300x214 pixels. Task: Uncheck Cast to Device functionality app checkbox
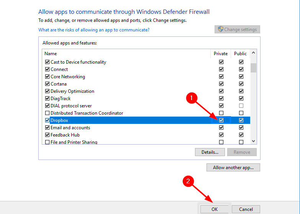(x=47, y=62)
